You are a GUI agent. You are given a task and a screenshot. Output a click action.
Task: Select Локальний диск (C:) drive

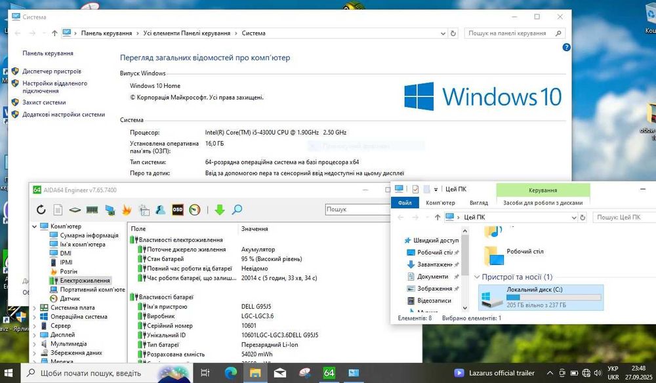(x=541, y=297)
